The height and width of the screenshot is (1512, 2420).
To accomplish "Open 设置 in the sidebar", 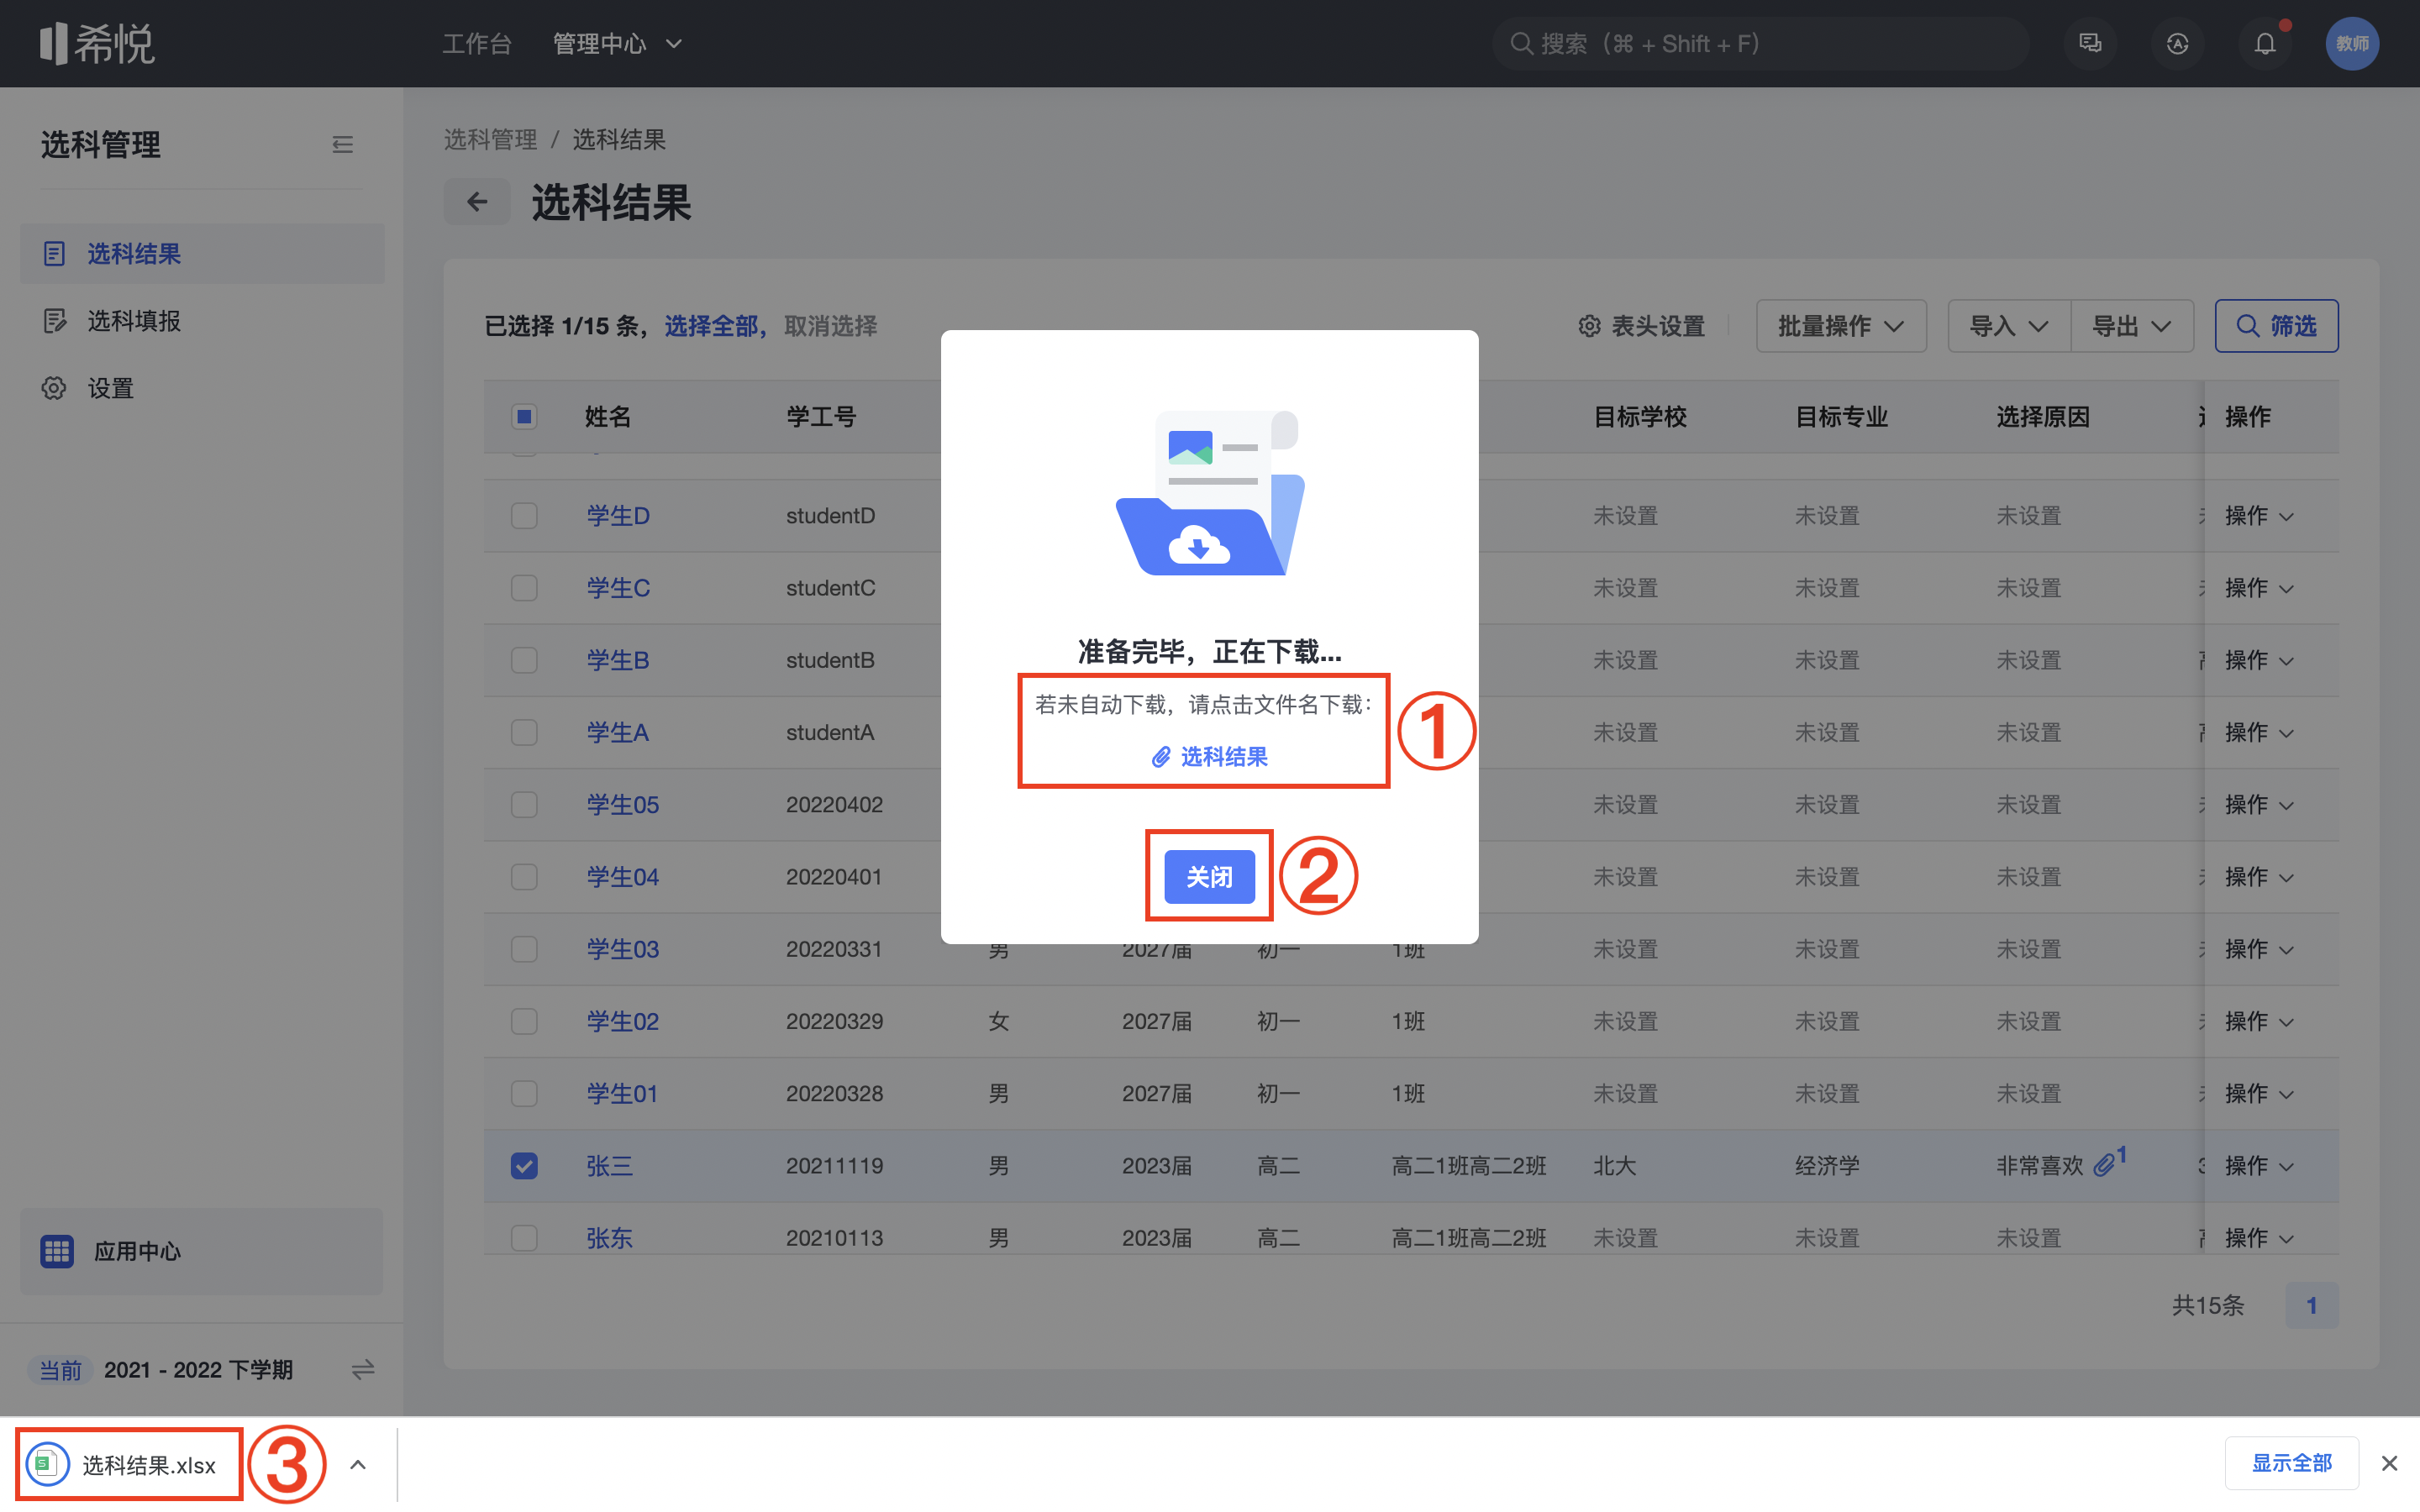I will click(202, 388).
